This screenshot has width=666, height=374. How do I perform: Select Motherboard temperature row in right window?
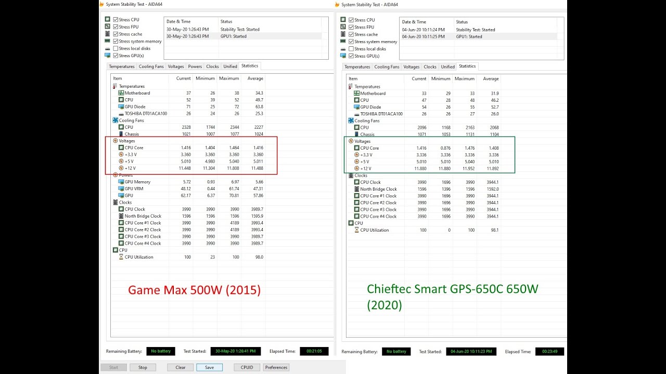coord(424,94)
